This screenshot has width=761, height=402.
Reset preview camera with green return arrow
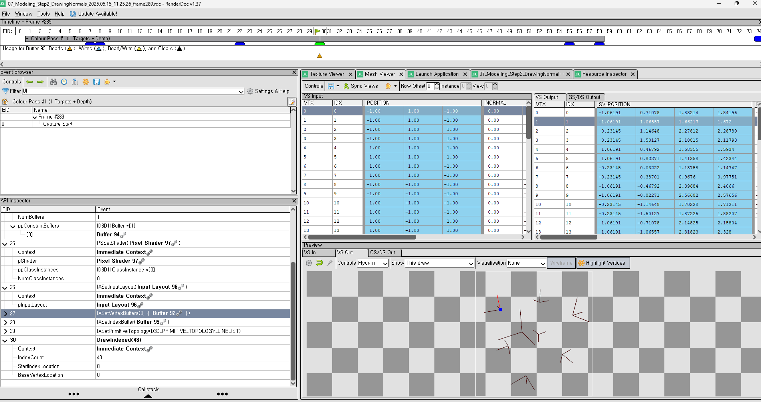click(319, 263)
